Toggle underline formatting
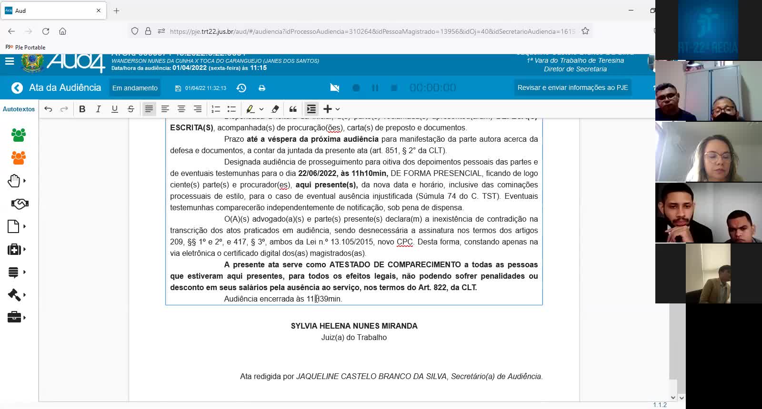This screenshot has width=762, height=409. [x=115, y=109]
